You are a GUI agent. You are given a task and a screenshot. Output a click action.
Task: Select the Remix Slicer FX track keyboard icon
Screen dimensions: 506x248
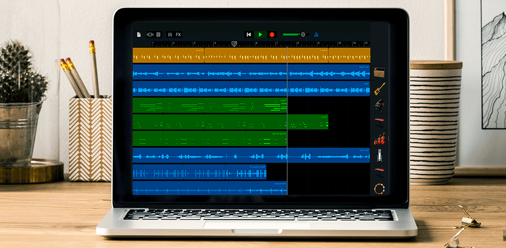(x=379, y=172)
